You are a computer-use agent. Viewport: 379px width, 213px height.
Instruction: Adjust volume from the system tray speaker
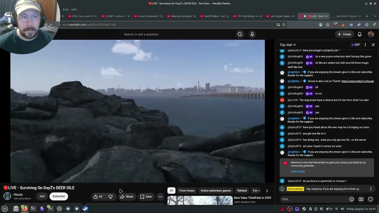tap(342, 209)
